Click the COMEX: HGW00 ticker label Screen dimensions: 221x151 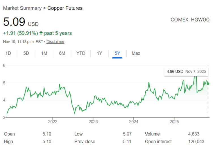click(190, 20)
